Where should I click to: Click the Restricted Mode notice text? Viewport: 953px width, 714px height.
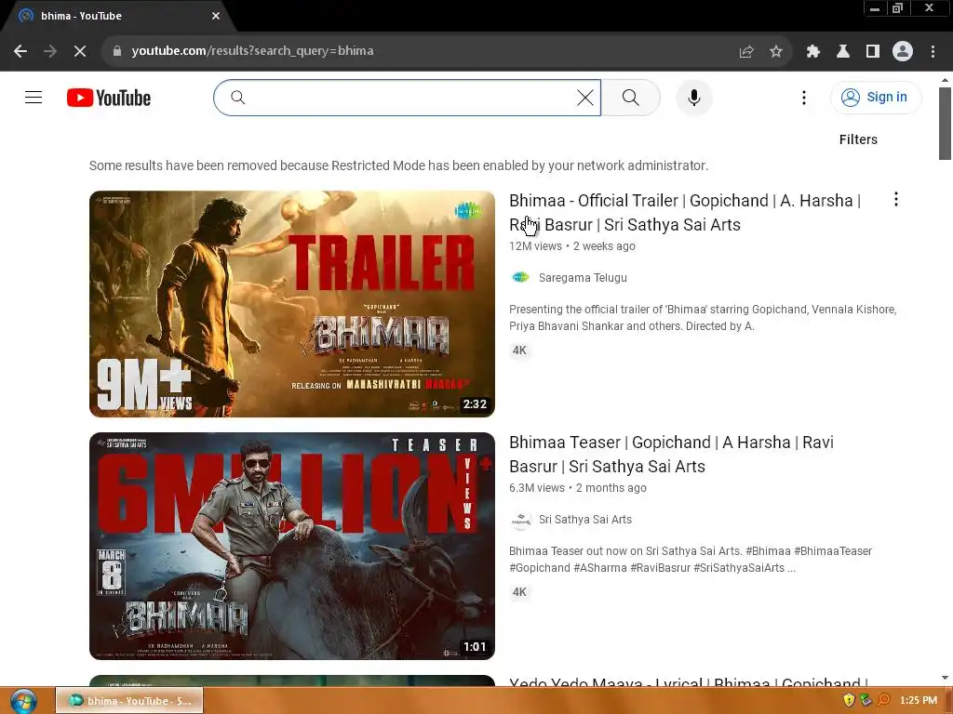(398, 165)
